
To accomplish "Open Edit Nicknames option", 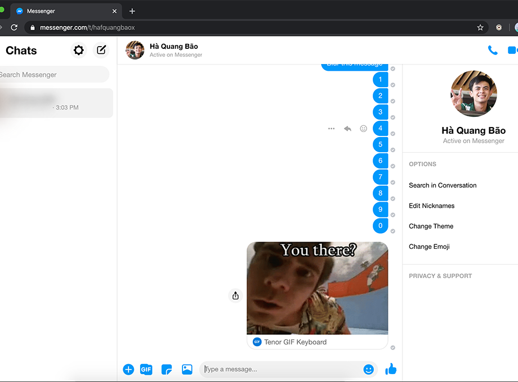I will [431, 206].
